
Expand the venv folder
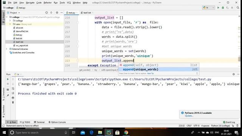coord(10,24)
